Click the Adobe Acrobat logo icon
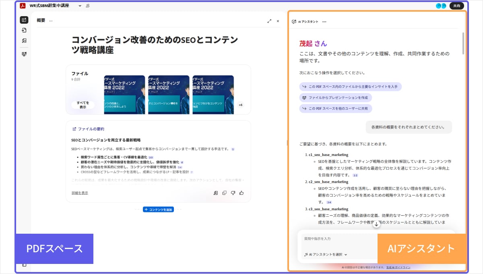The width and height of the screenshot is (483, 274). coord(23,6)
